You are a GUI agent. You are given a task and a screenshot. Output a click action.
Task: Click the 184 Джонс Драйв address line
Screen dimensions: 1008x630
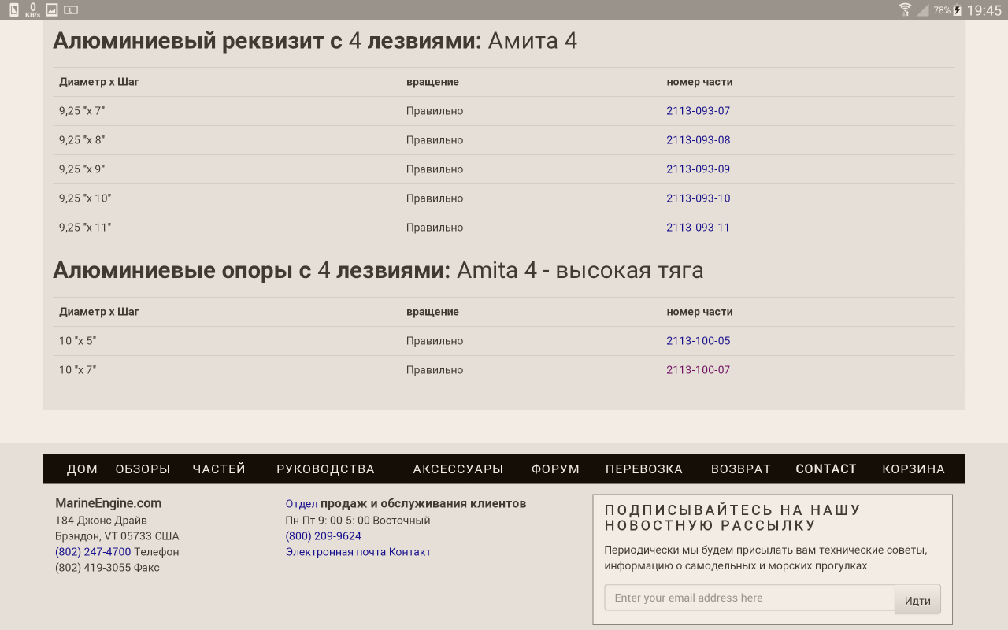click(x=101, y=521)
